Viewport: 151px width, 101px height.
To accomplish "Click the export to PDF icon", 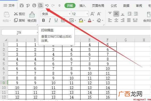I will [x=28, y=6].
